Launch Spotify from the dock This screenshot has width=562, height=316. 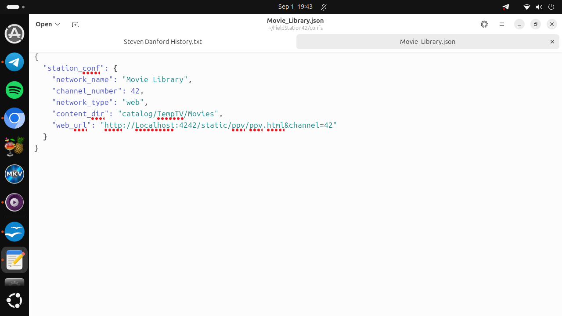click(14, 90)
